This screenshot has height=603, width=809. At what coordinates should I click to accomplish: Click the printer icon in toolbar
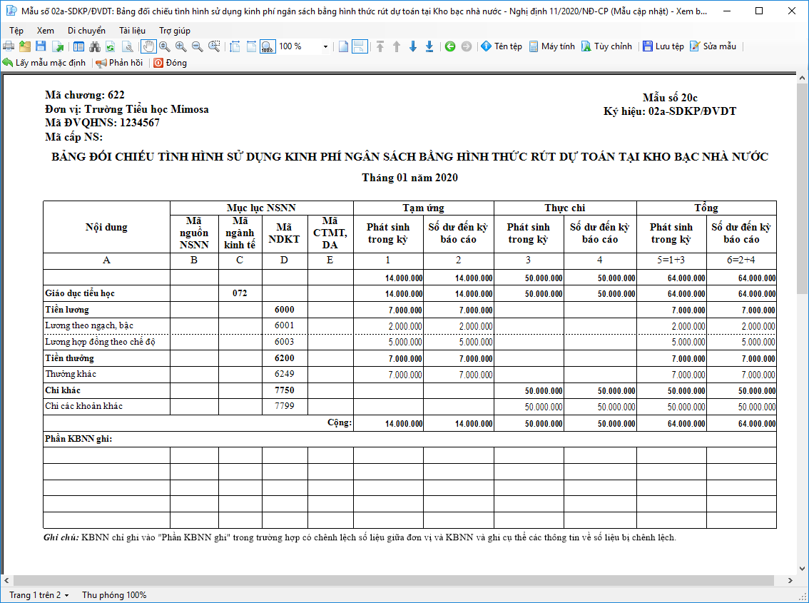(9, 46)
